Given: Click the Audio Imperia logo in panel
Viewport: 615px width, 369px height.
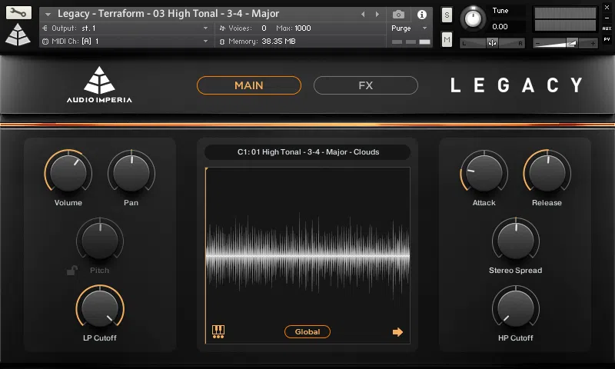Looking at the screenshot, I should click(99, 85).
